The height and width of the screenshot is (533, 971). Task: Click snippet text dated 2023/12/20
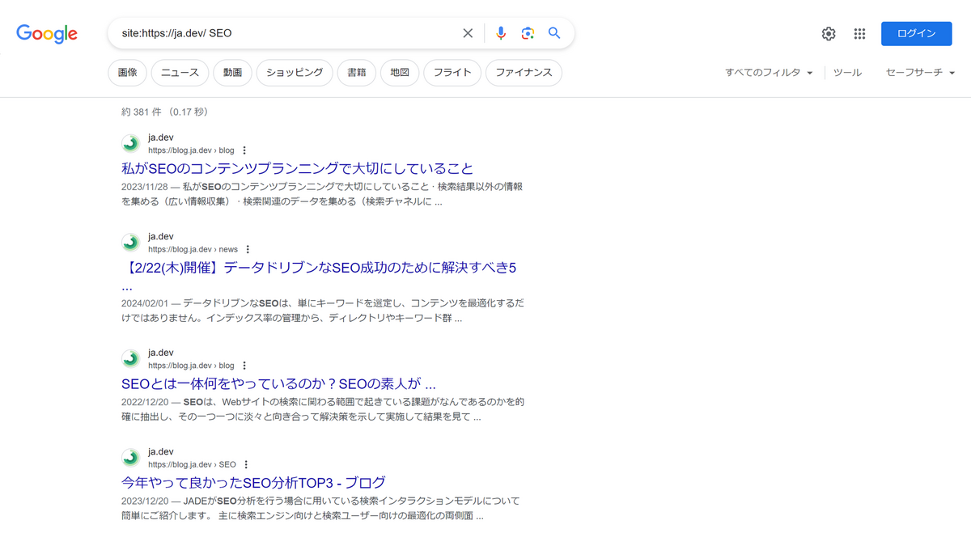point(320,508)
